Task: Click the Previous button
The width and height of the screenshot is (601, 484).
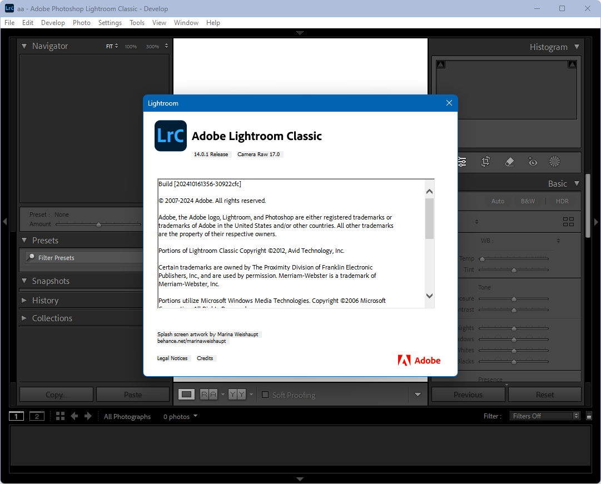Action: click(x=468, y=395)
